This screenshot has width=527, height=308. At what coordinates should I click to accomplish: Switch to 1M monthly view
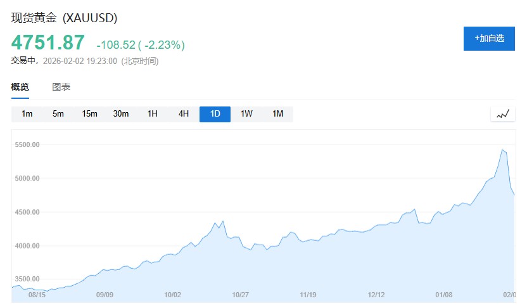277,114
